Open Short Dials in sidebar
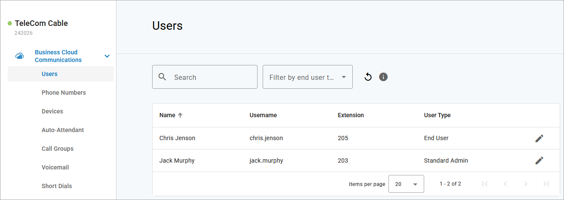Viewport: 564px width, 200px height. (57, 186)
